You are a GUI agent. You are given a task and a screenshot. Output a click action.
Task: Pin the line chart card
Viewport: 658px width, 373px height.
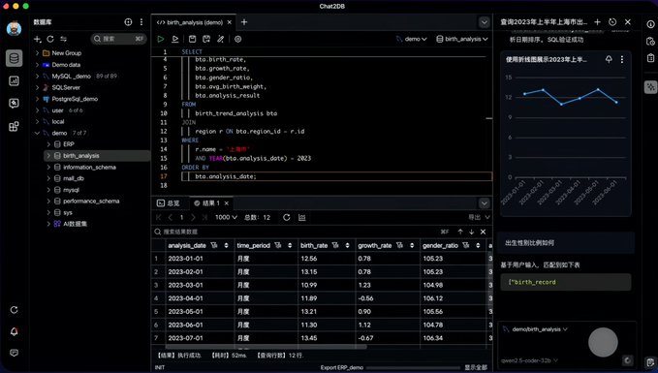(x=609, y=59)
